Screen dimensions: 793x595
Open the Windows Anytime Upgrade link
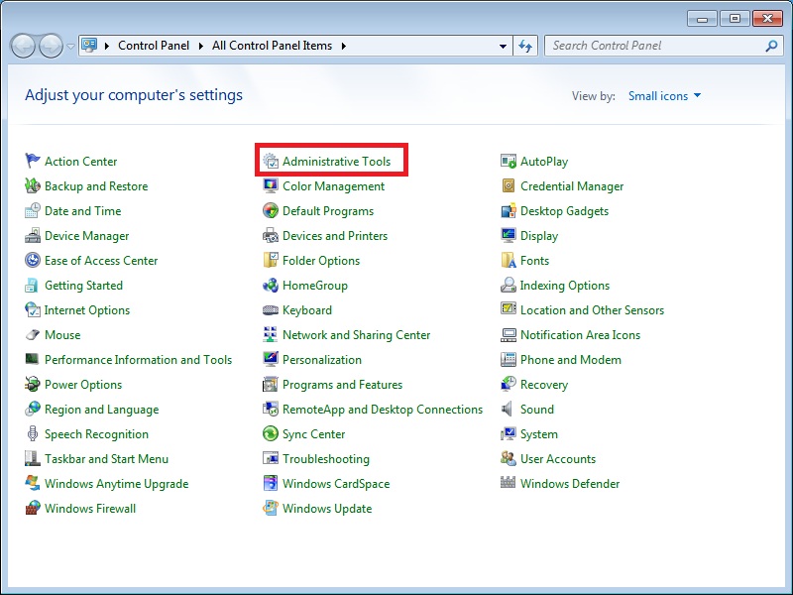coord(117,484)
